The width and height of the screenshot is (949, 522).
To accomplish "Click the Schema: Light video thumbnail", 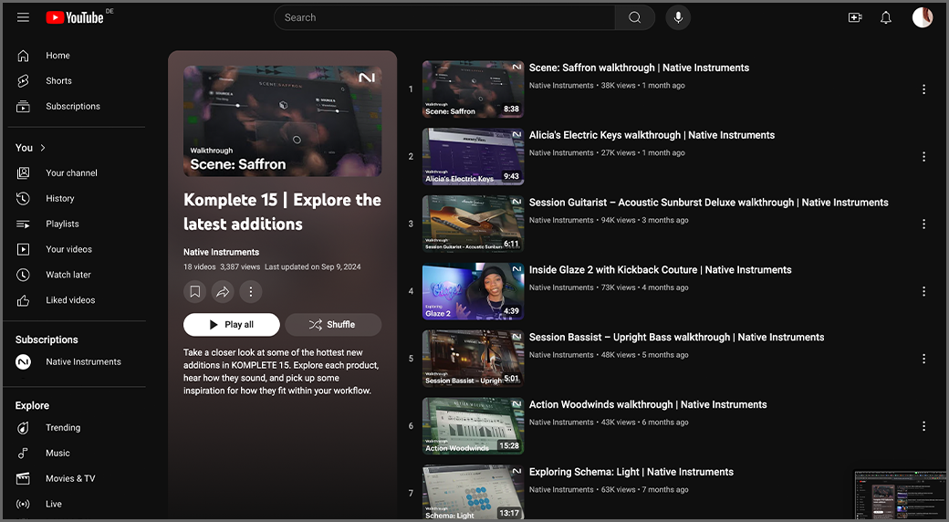I will pyautogui.click(x=473, y=492).
